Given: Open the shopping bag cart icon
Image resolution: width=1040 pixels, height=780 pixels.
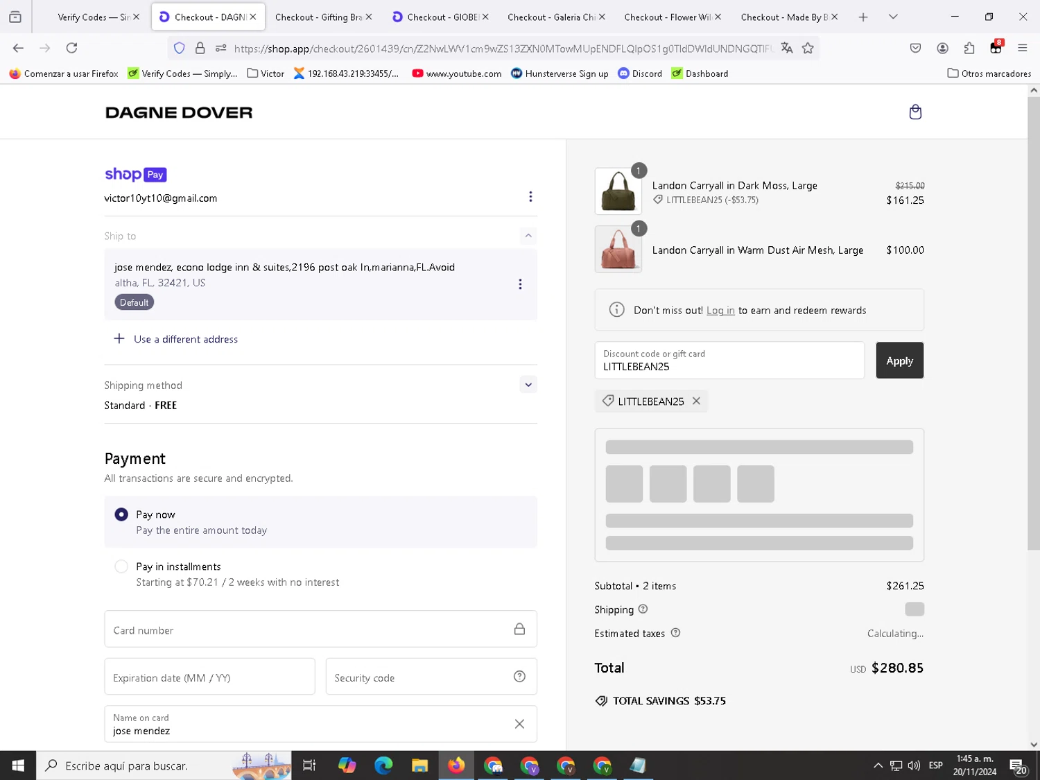Looking at the screenshot, I should tap(915, 112).
